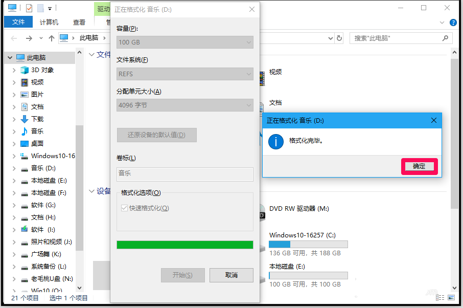Screen dimensions: 463x308
Task: Open the 容量 100 GB dropdown
Action: (x=185, y=42)
